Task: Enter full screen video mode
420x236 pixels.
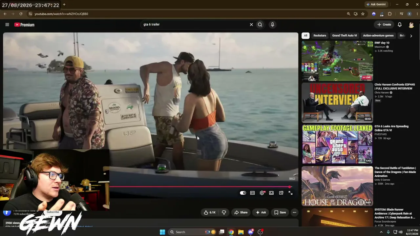Action: click(x=290, y=193)
